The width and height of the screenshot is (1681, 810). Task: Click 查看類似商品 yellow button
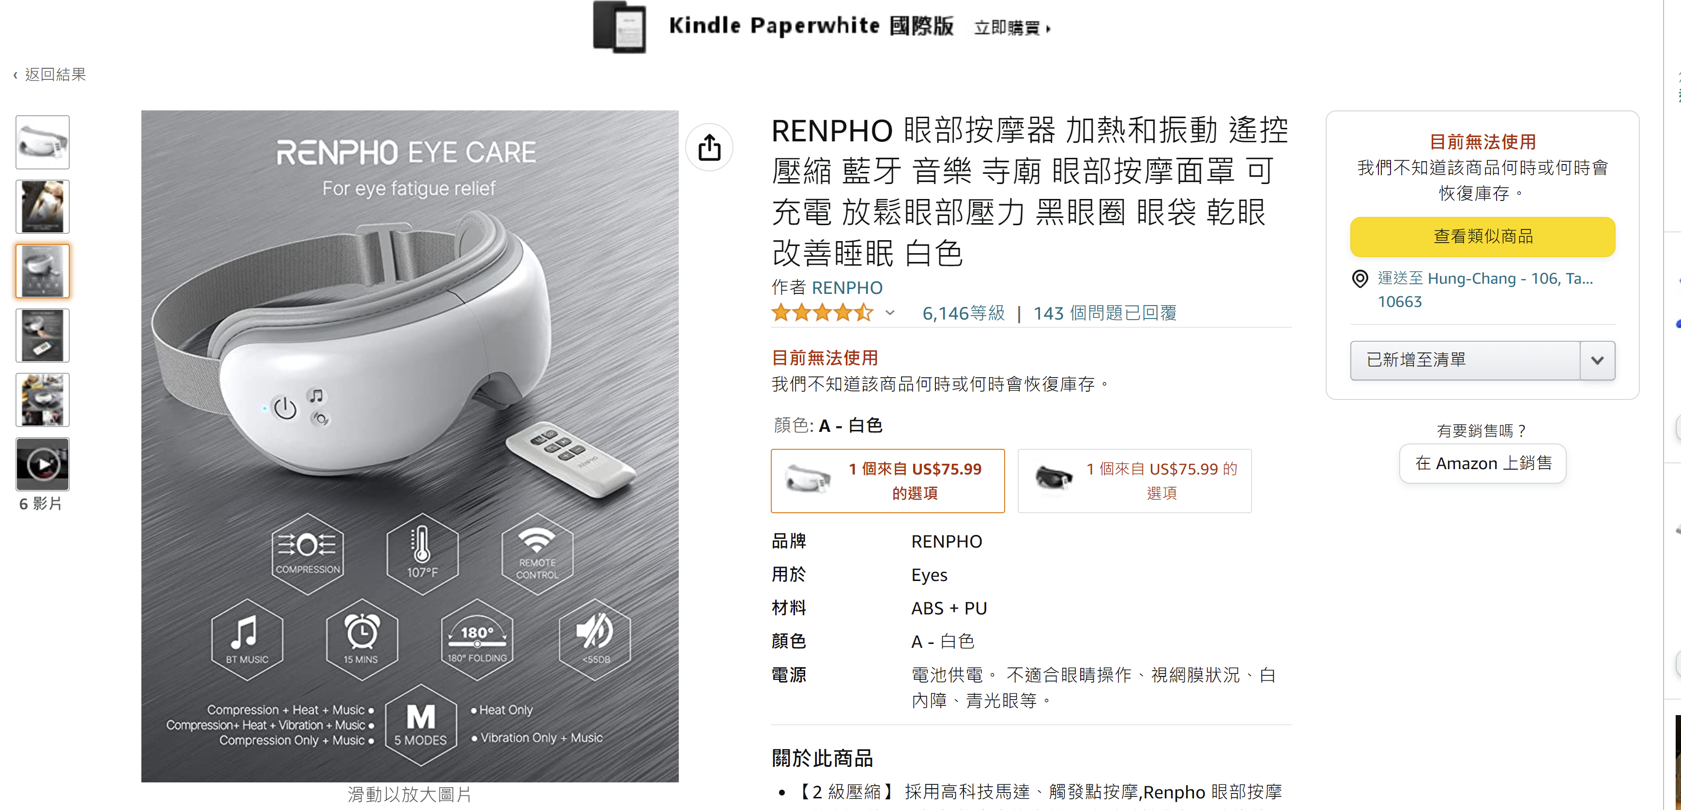click(x=1482, y=236)
